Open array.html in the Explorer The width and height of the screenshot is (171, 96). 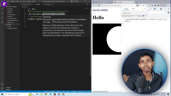[10, 9]
